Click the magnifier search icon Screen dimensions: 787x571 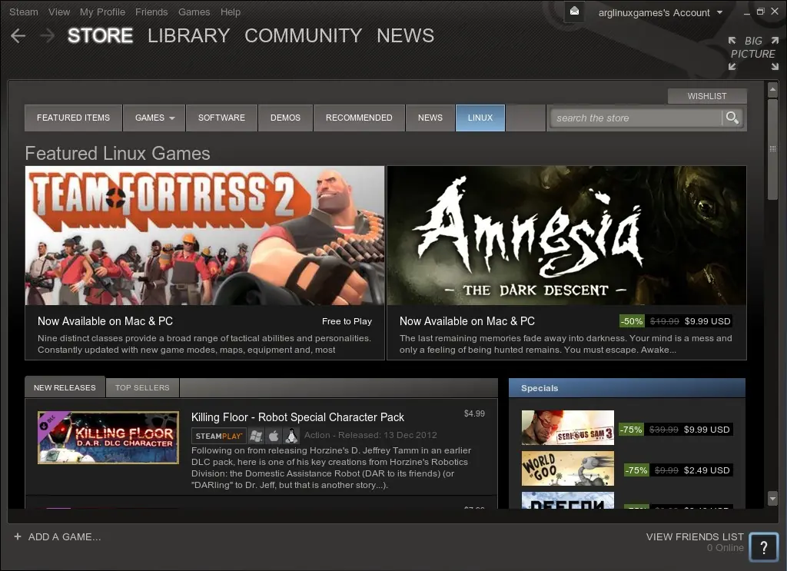point(732,118)
